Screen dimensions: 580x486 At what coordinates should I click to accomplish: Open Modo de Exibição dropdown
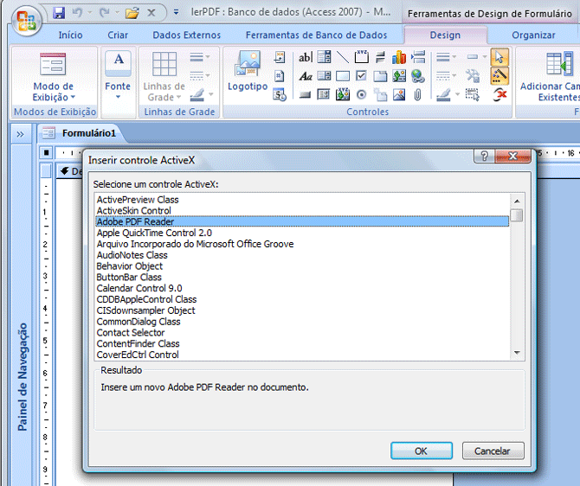pos(54,77)
